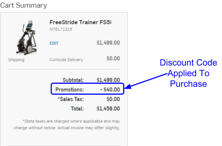
Task: Click the subtotal amount $1,499.00
Action: pyautogui.click(x=108, y=80)
